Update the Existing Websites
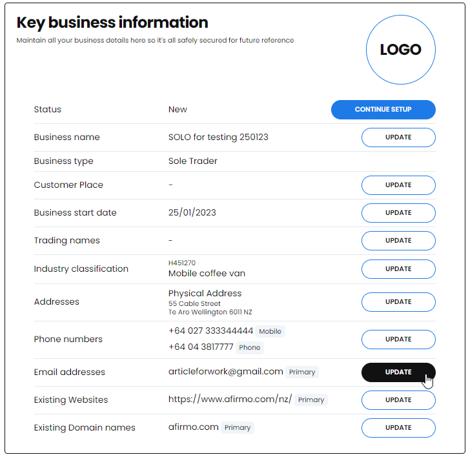The image size is (468, 457). tap(398, 400)
